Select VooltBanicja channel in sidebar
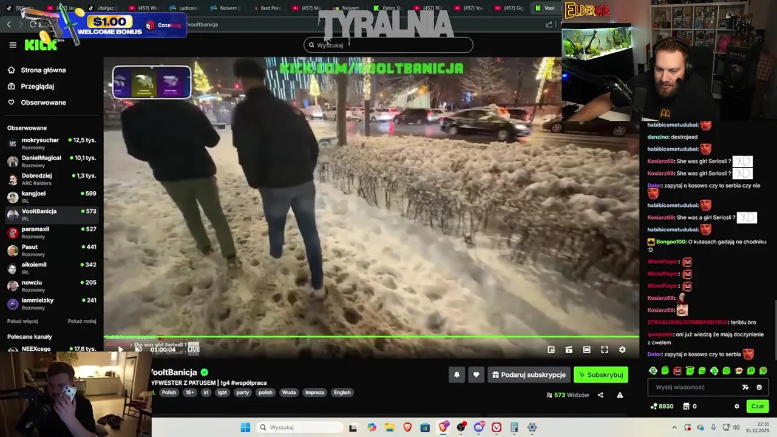777x437 pixels. (x=52, y=214)
